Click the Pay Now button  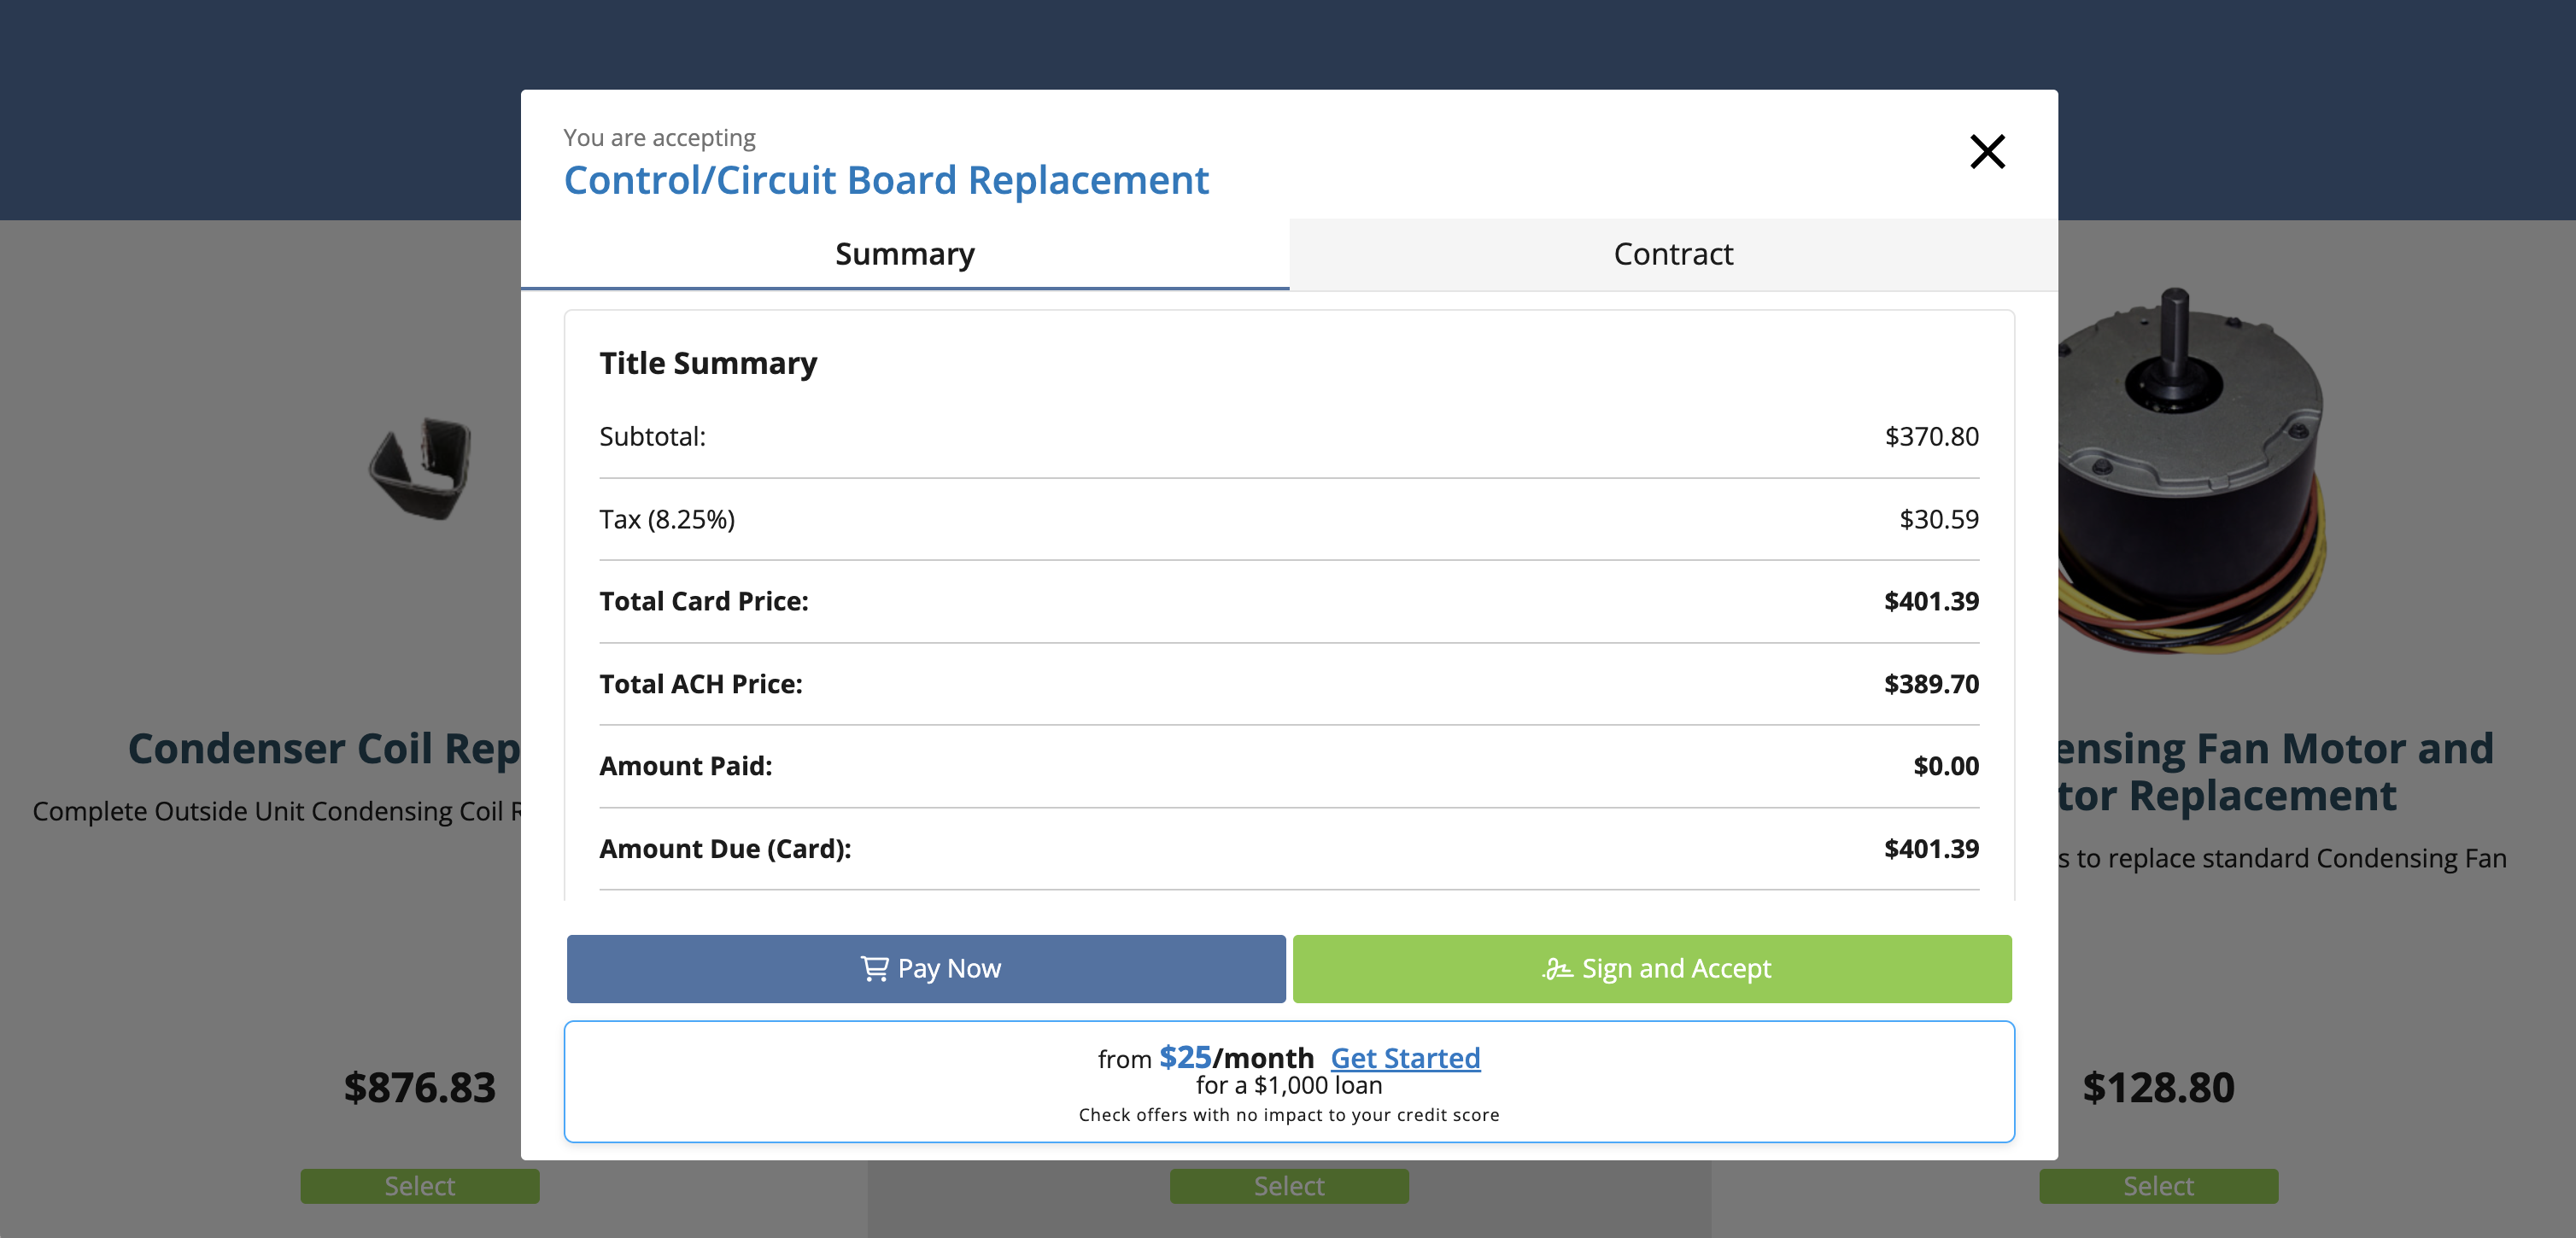point(926,968)
